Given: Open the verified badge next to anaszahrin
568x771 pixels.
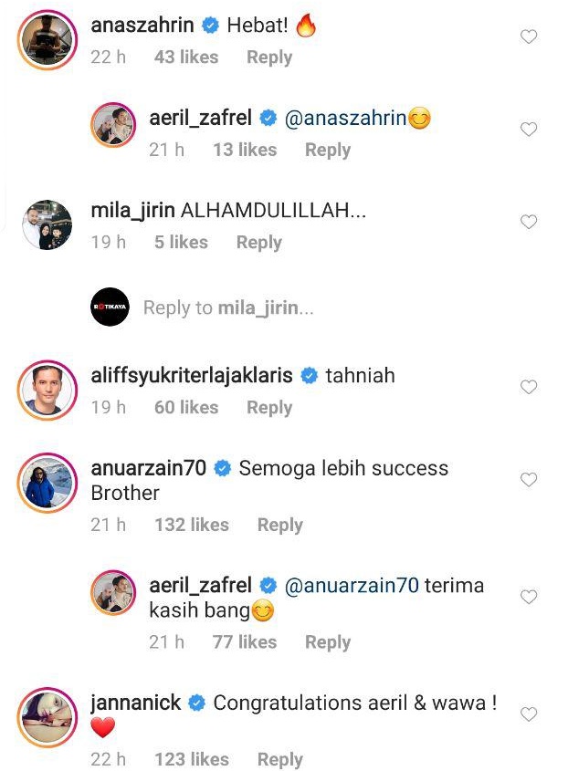Looking at the screenshot, I should 211,25.
